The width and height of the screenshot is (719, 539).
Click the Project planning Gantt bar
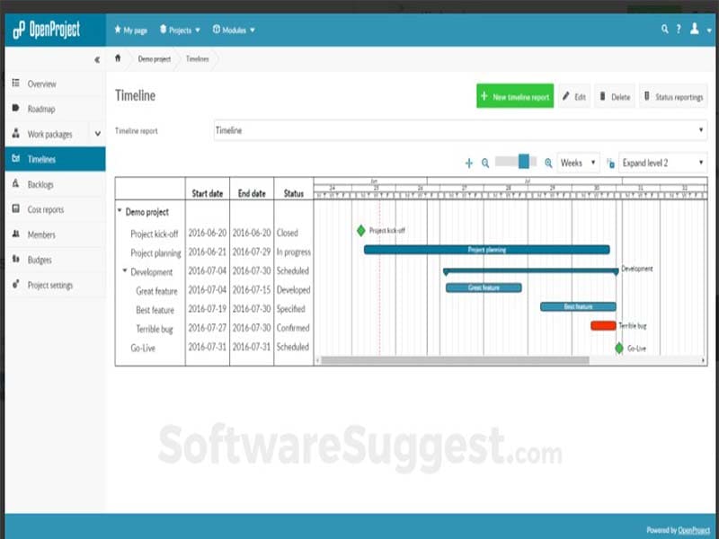pyautogui.click(x=486, y=250)
